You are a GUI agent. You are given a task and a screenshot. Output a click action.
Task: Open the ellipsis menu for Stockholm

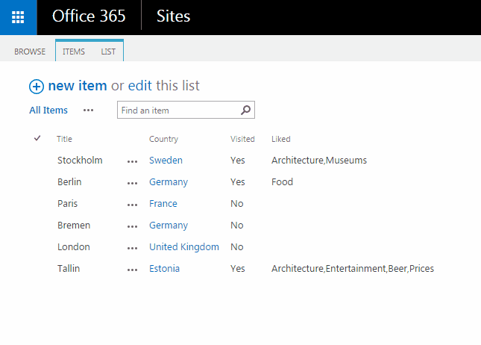[133, 161]
